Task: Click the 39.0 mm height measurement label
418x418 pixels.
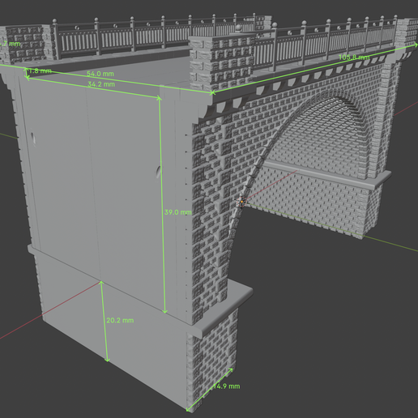Action: [178, 212]
